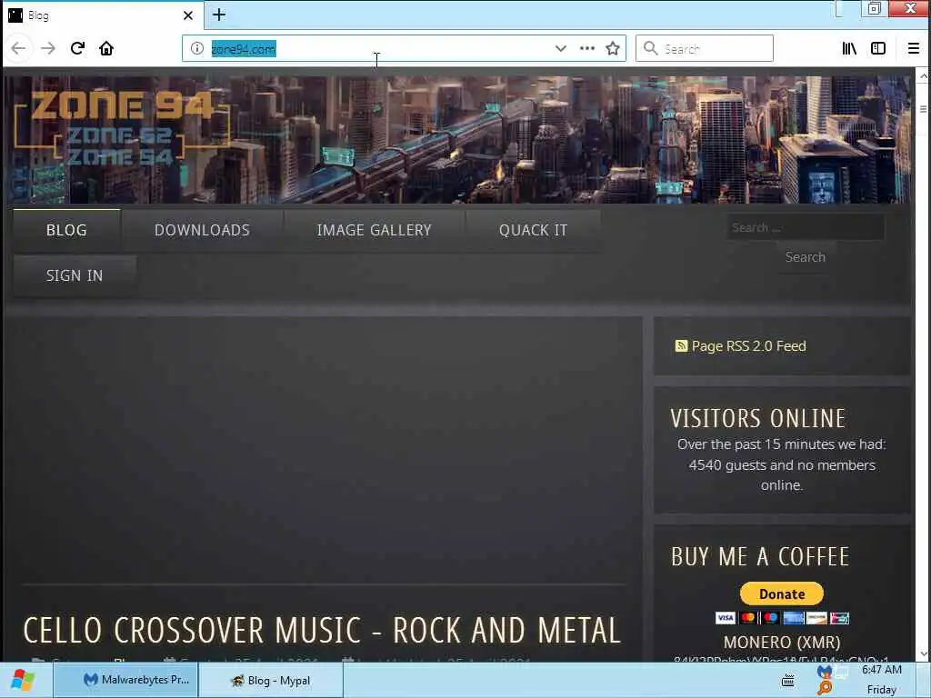Switch to Malwarebytes taskbar item
Viewport: 931px width, 698px height.
(125, 680)
